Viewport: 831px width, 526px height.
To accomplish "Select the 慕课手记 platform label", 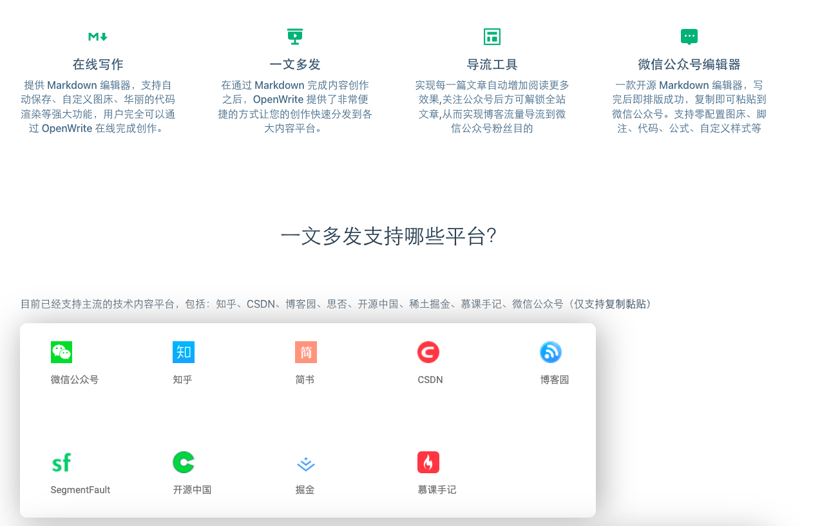I will (x=437, y=490).
